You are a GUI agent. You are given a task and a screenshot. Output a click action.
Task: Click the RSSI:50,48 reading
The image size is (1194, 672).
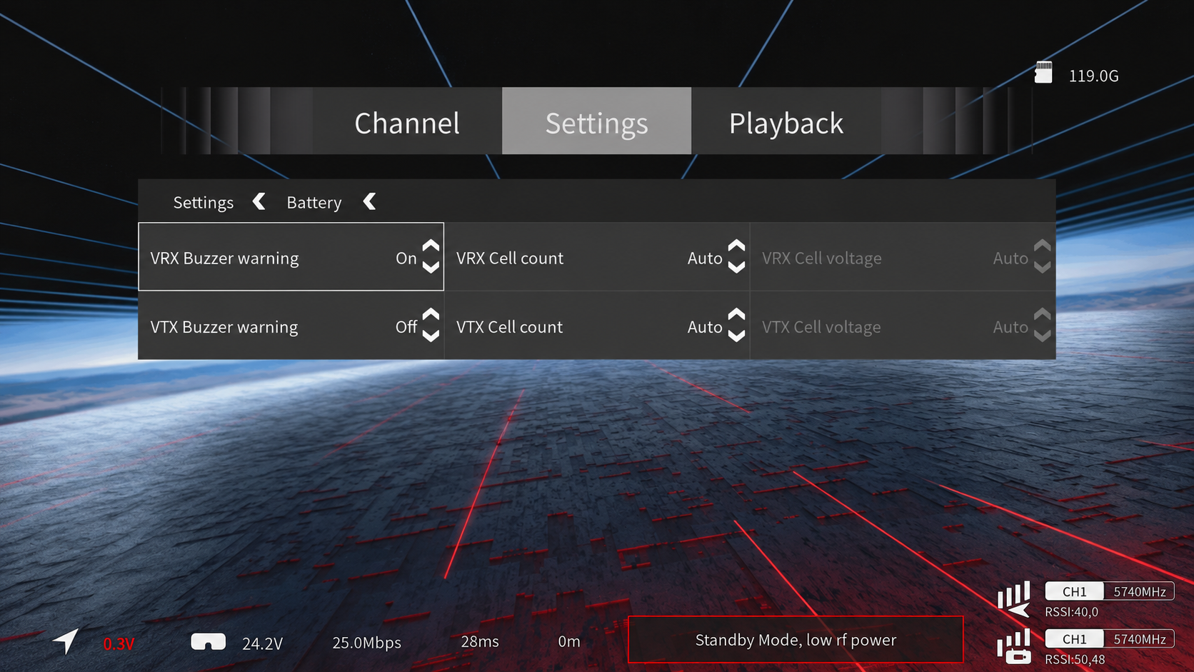(1075, 660)
